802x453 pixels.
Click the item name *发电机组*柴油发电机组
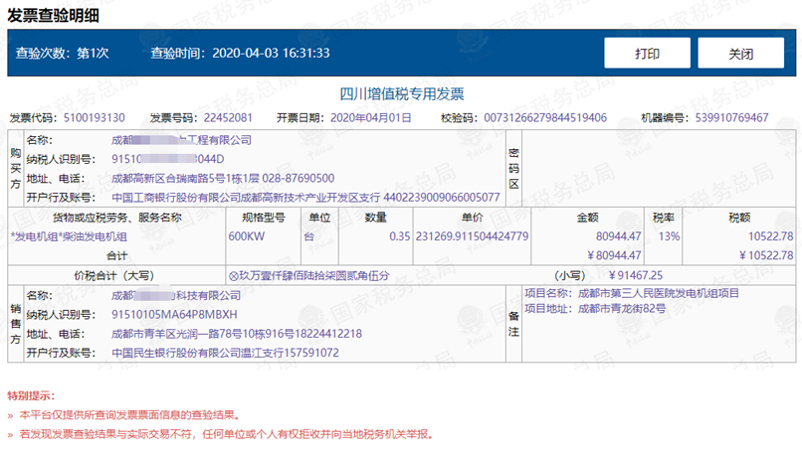70,236
